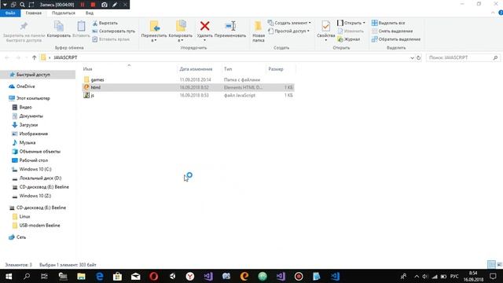Open the New item dropdown
Screen dimensions: 503x283
coord(289,23)
